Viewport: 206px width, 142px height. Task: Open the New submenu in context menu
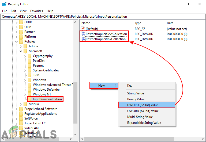point(104,86)
